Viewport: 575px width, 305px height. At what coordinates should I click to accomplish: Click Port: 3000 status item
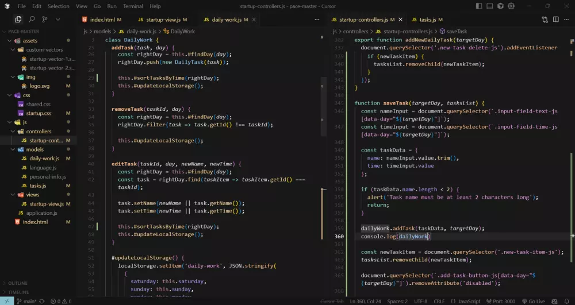tap(501, 302)
